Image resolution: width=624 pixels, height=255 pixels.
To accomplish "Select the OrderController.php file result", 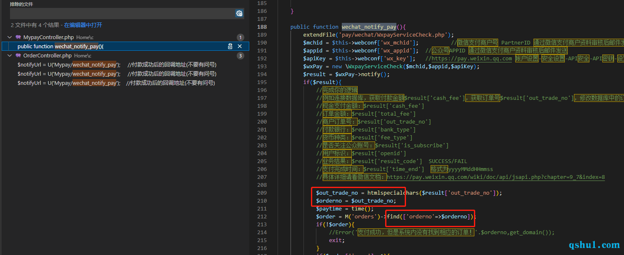I will pos(48,55).
